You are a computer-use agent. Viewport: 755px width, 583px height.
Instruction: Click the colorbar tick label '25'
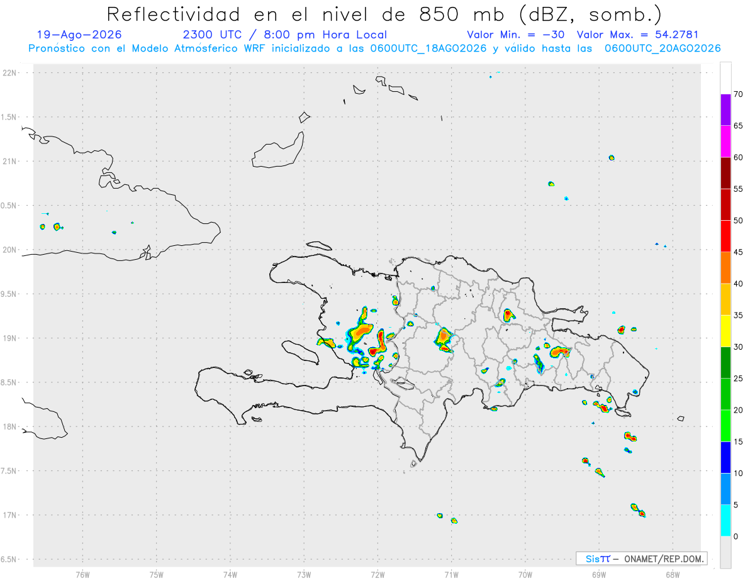pos(738,379)
